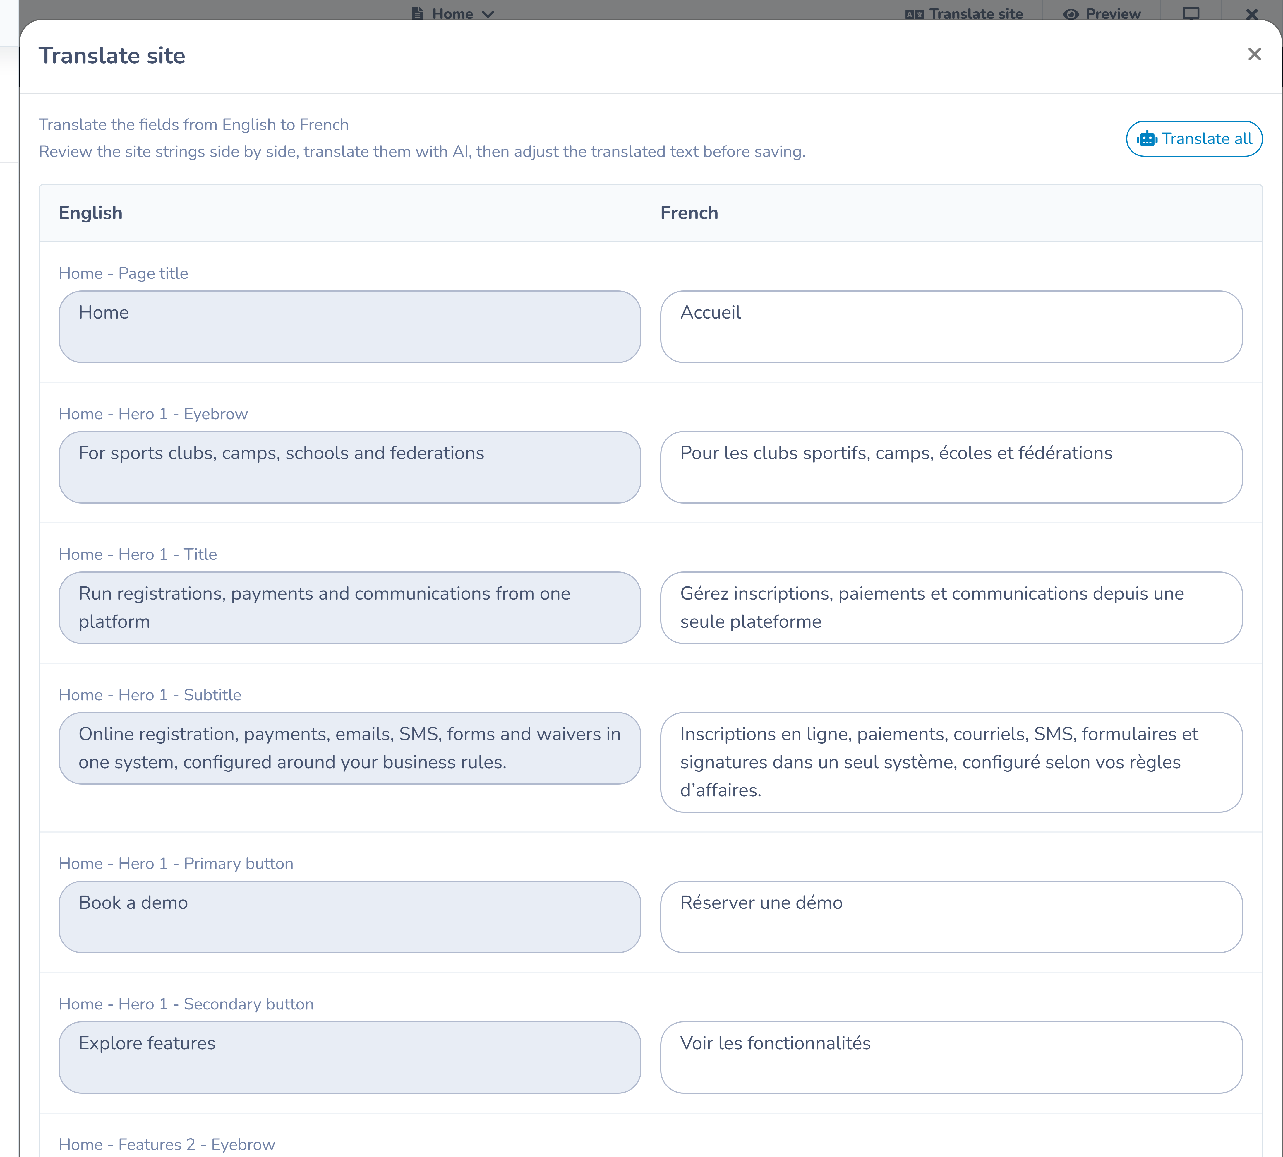Edit French field Gérez inscriptions, paiements
The image size is (1283, 1157).
click(951, 608)
